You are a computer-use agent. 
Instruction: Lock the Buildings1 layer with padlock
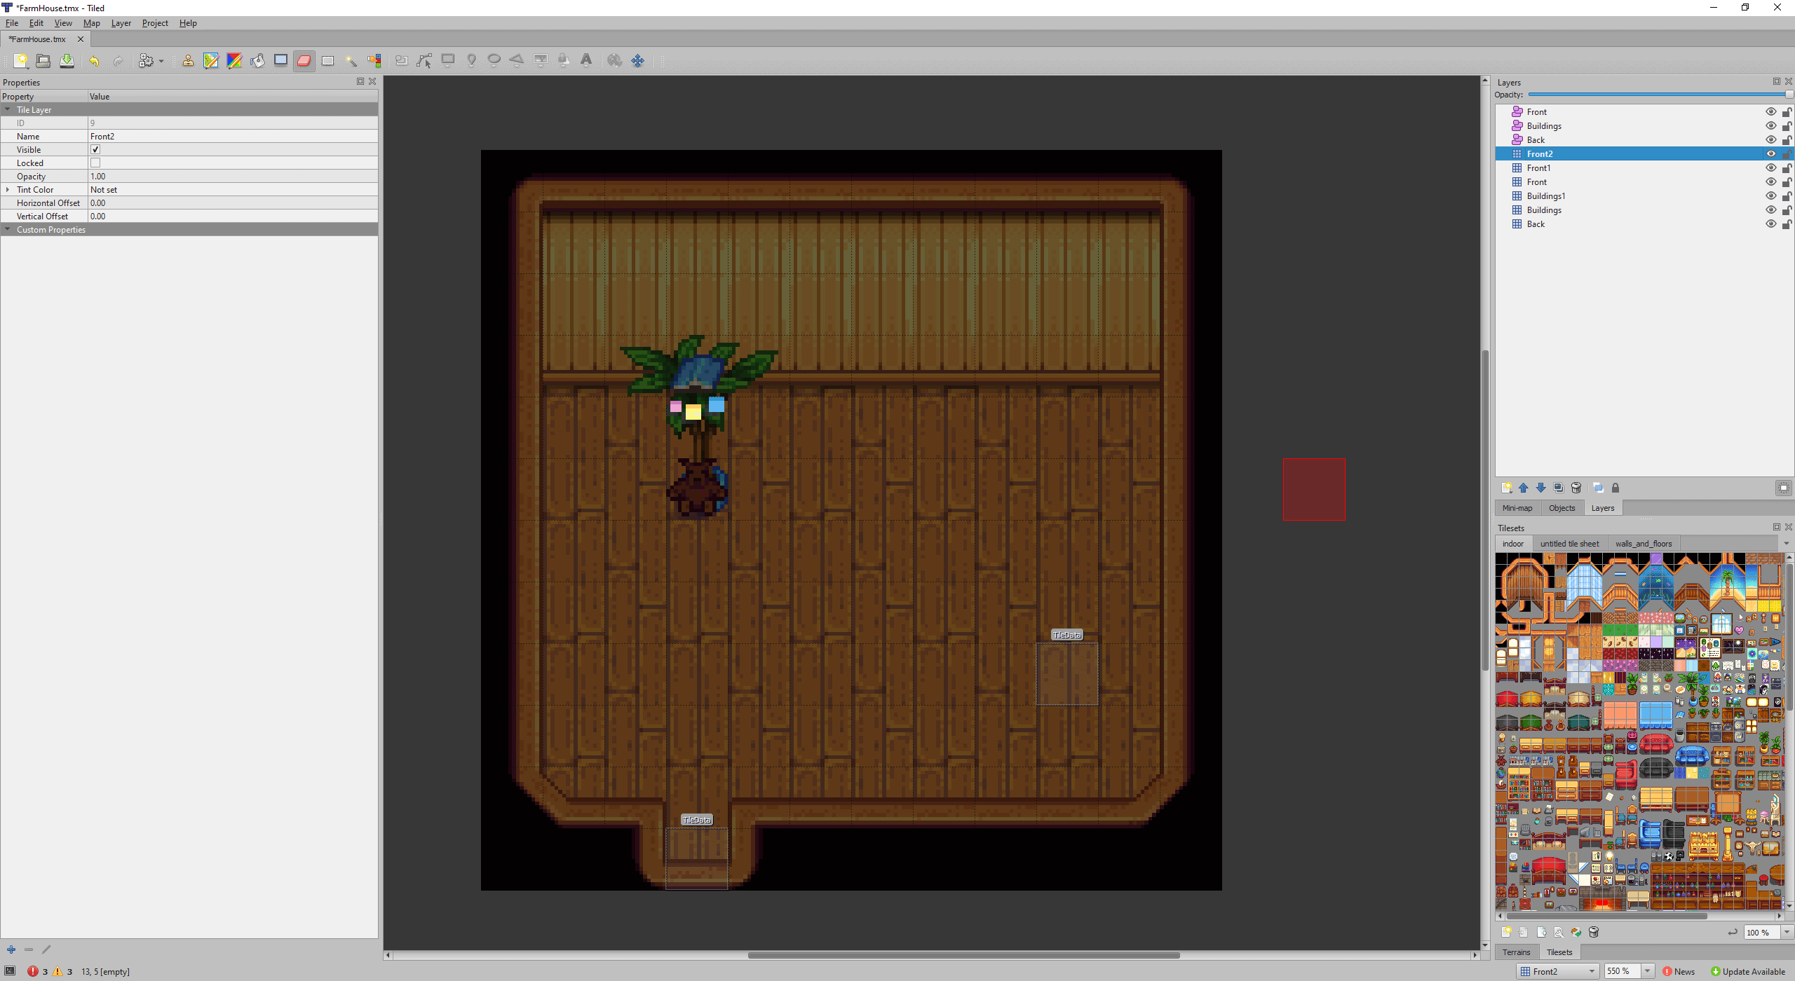pyautogui.click(x=1787, y=196)
